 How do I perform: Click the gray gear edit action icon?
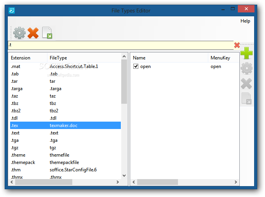[247, 68]
